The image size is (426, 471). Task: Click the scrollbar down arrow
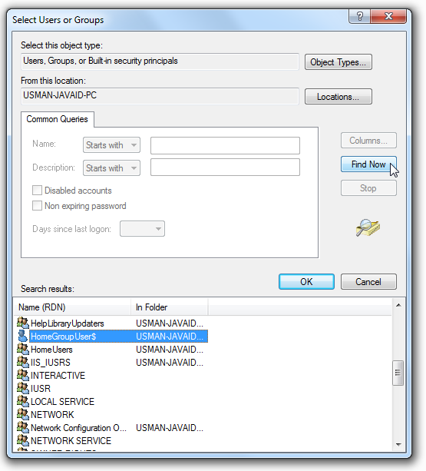click(398, 445)
